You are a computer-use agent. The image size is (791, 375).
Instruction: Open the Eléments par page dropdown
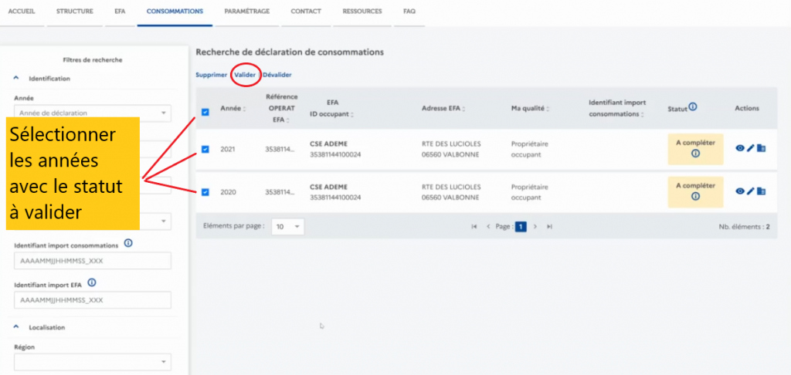288,227
